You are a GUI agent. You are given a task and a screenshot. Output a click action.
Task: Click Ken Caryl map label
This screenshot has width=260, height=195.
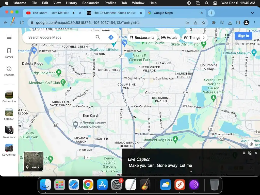[x=91, y=116]
